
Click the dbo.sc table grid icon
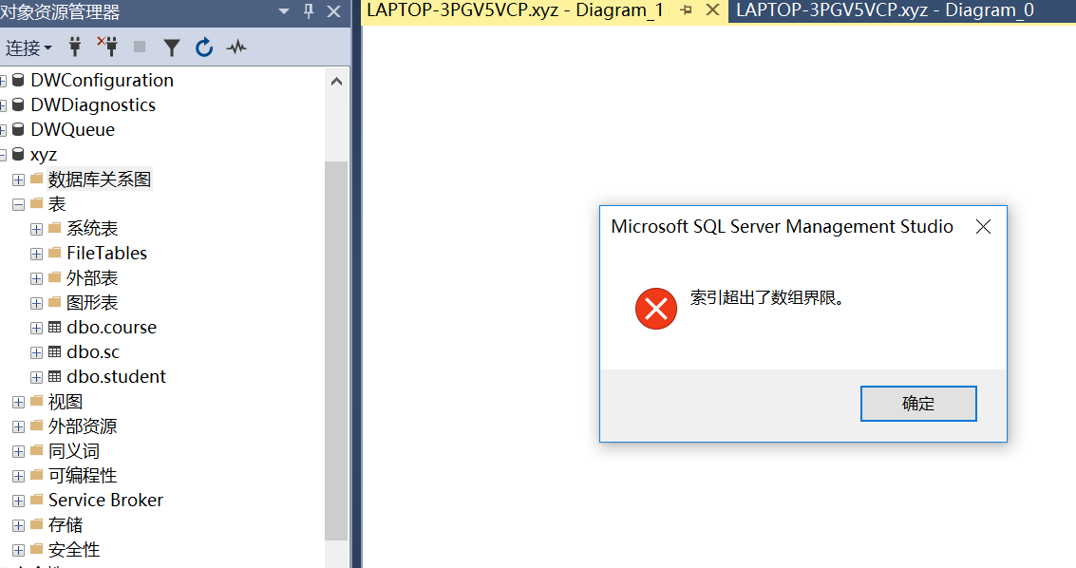coord(55,351)
